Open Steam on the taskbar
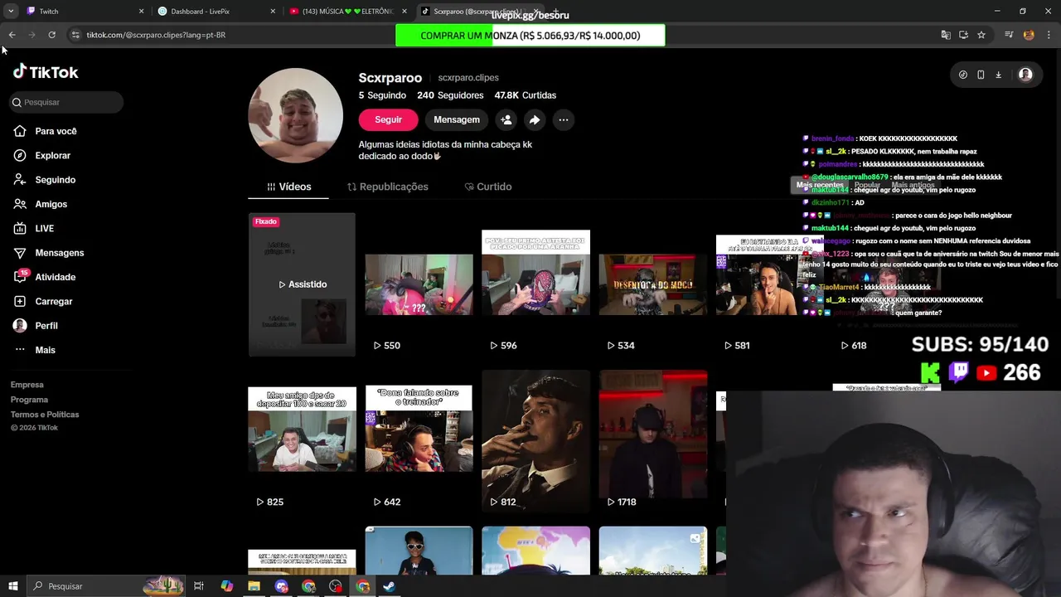 point(390,586)
